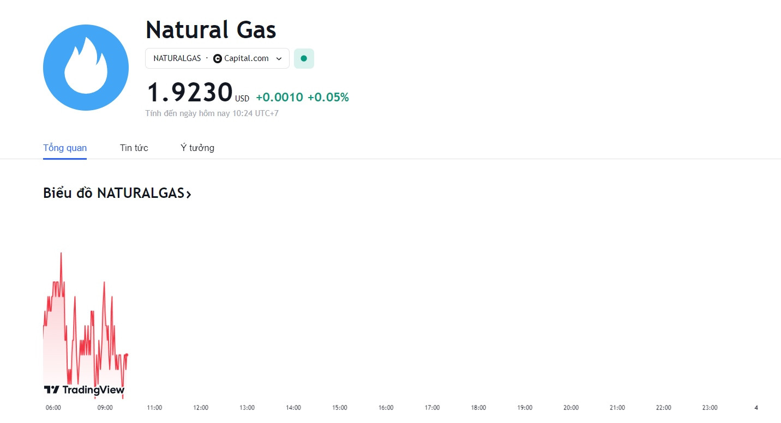Click the green market status dot
Viewport: 781px width, 423px height.
tap(304, 58)
